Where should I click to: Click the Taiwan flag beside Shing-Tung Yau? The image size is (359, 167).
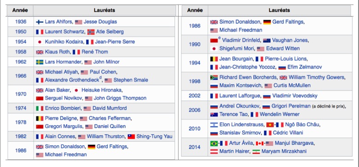(131, 137)
